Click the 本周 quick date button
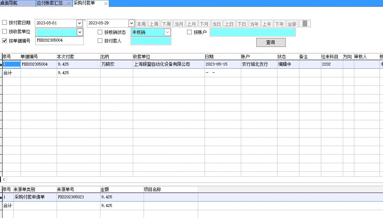 (x=141, y=24)
